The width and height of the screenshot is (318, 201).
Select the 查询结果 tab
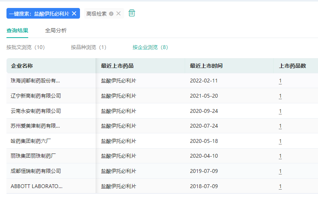click(x=17, y=30)
